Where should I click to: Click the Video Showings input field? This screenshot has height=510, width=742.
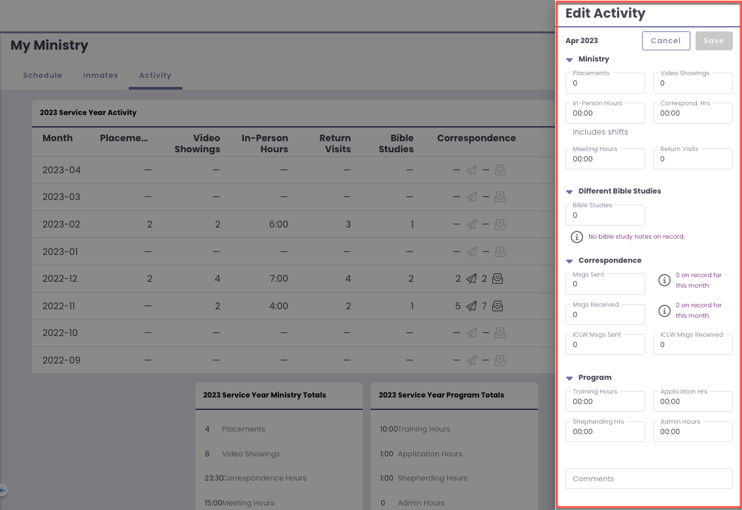click(693, 83)
